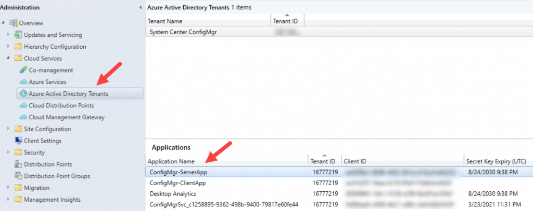This screenshot has width=533, height=211.
Task: Collapse the Administration navigation pane
Action: (x=141, y=7)
